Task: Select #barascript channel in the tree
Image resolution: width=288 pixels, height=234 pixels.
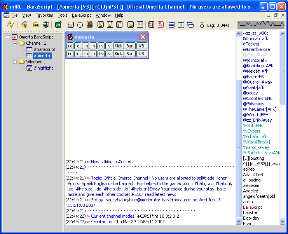Action: [x=44, y=49]
